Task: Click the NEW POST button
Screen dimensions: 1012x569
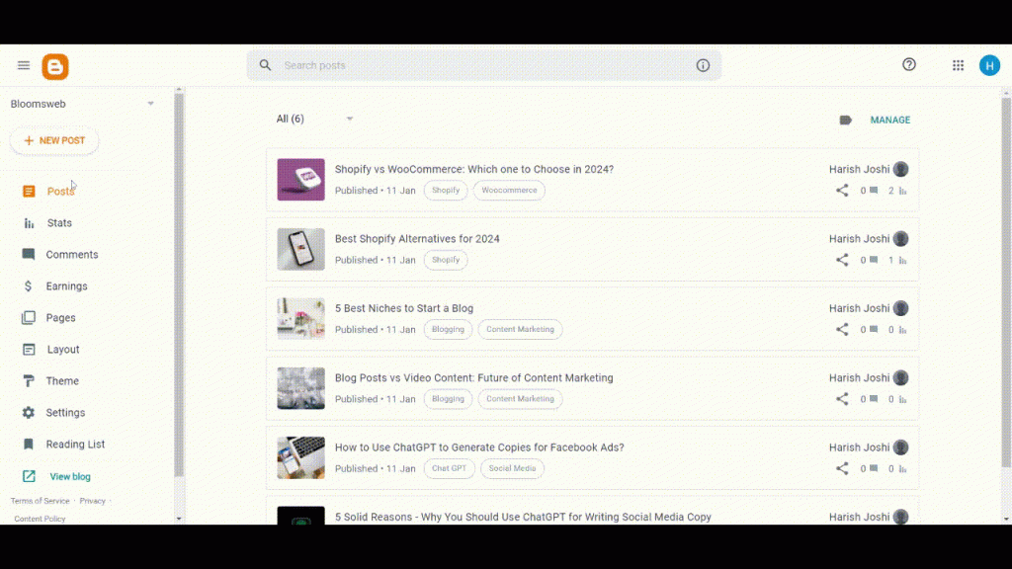Action: pos(54,140)
